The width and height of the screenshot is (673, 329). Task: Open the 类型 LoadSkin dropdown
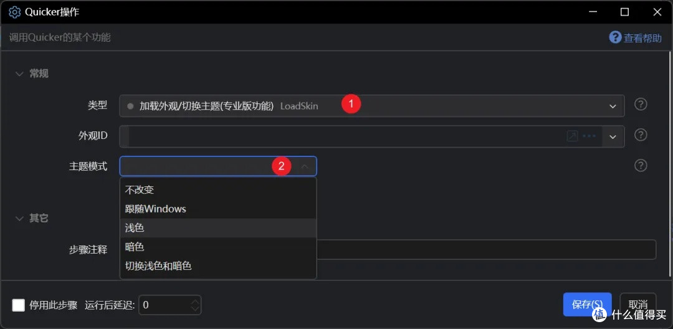point(371,106)
